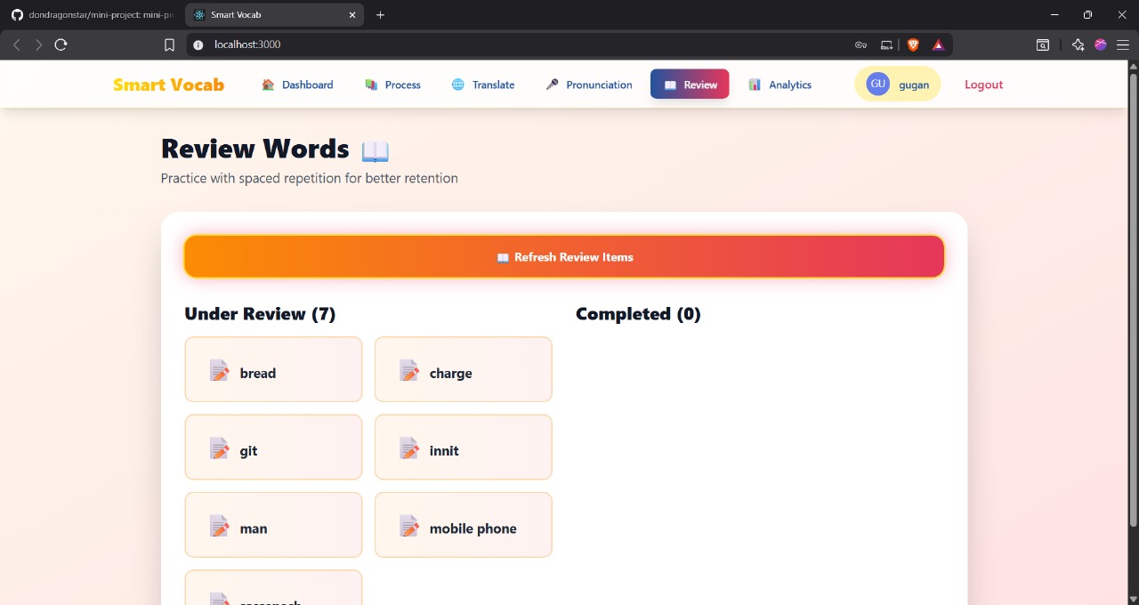Go to the Process page

click(392, 85)
